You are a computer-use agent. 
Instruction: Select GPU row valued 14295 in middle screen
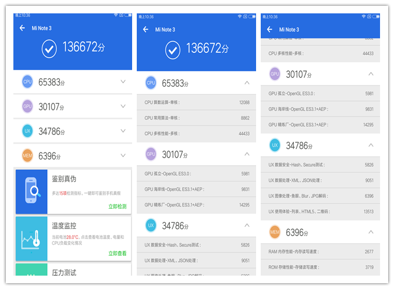[196, 205]
